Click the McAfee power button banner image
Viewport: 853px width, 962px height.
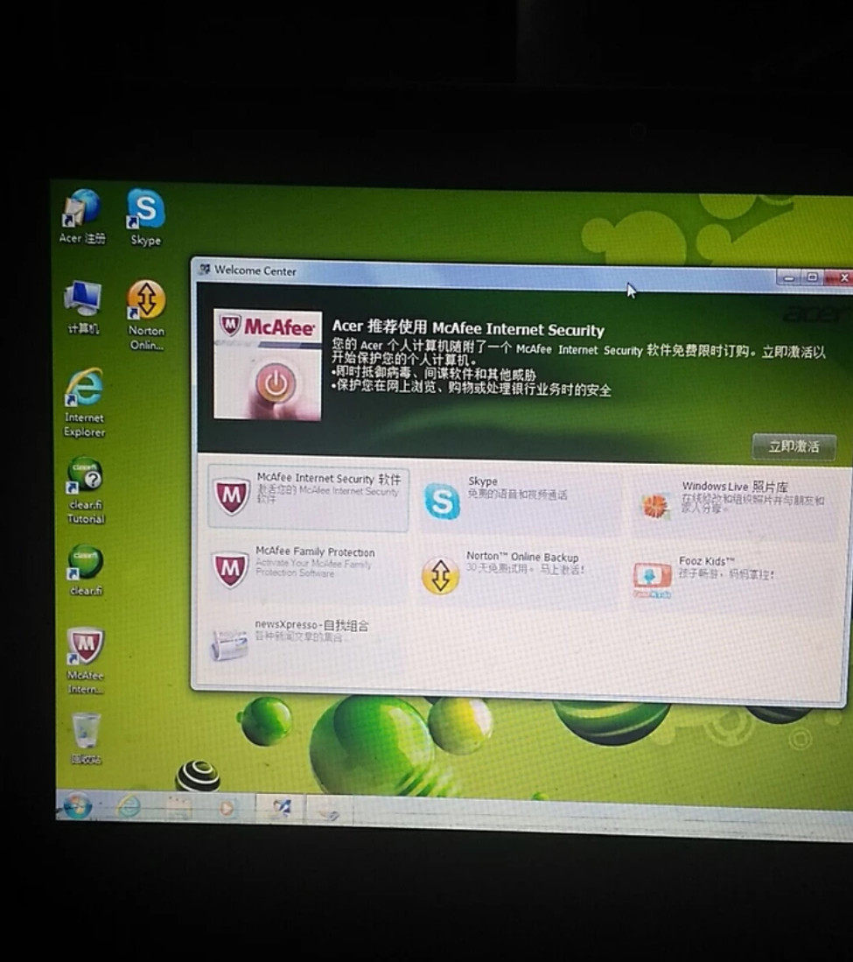click(268, 364)
